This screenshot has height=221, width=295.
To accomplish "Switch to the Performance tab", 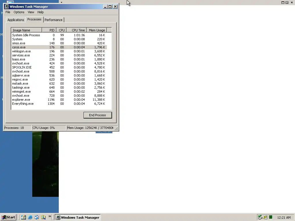I will 53,20.
